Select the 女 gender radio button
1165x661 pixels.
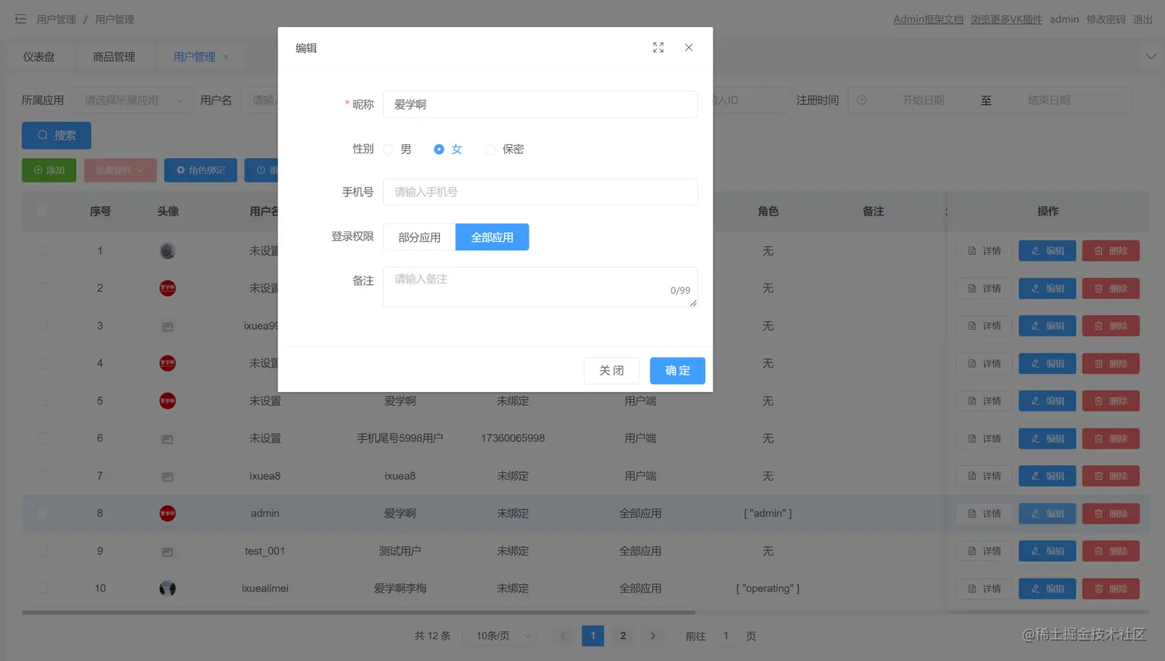(439, 149)
